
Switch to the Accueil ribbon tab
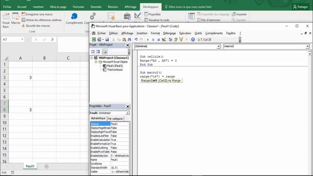22,7
